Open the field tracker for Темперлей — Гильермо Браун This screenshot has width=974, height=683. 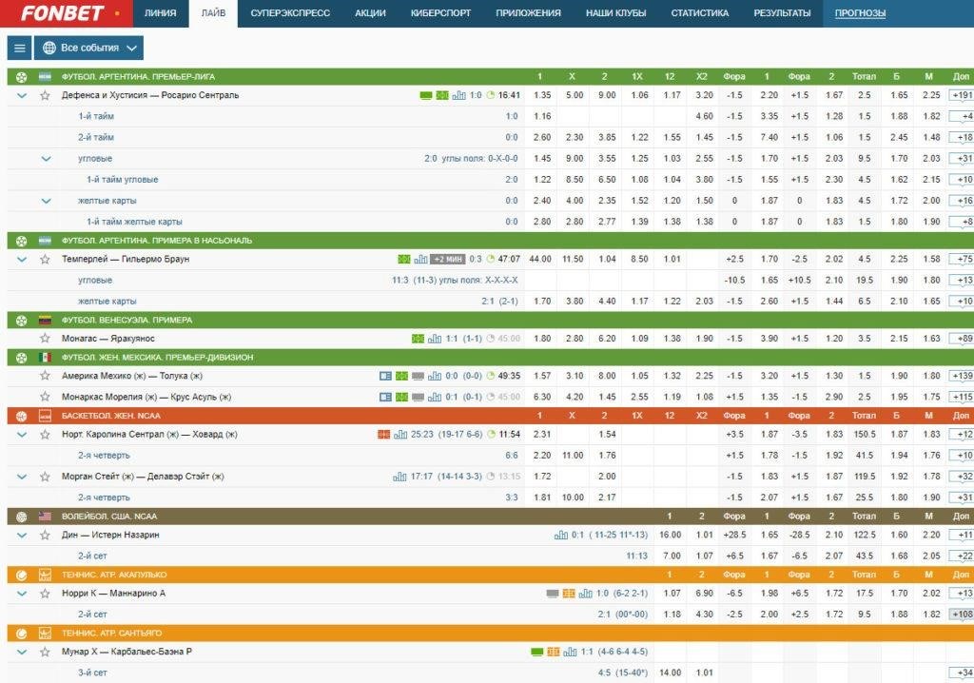[403, 259]
